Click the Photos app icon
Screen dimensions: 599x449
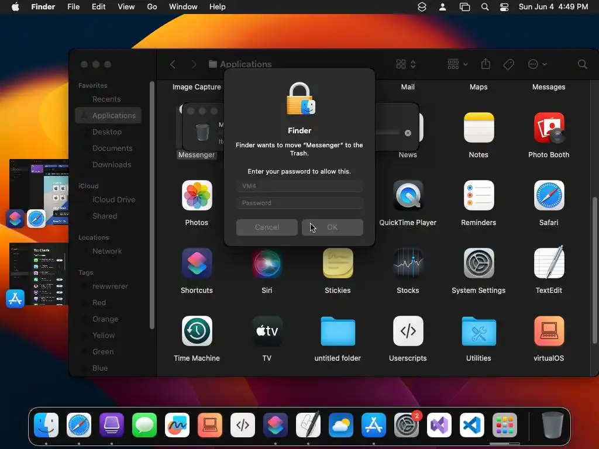[197, 195]
